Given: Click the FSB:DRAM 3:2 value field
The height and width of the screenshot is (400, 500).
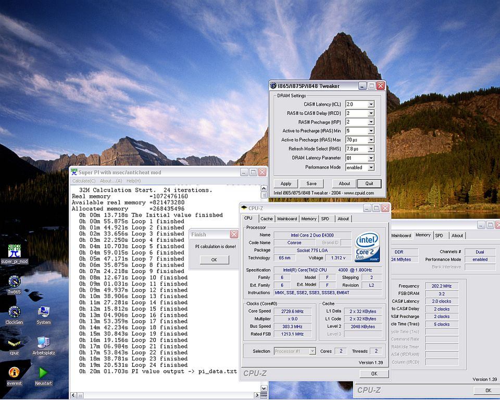Looking at the screenshot, I should [442, 294].
